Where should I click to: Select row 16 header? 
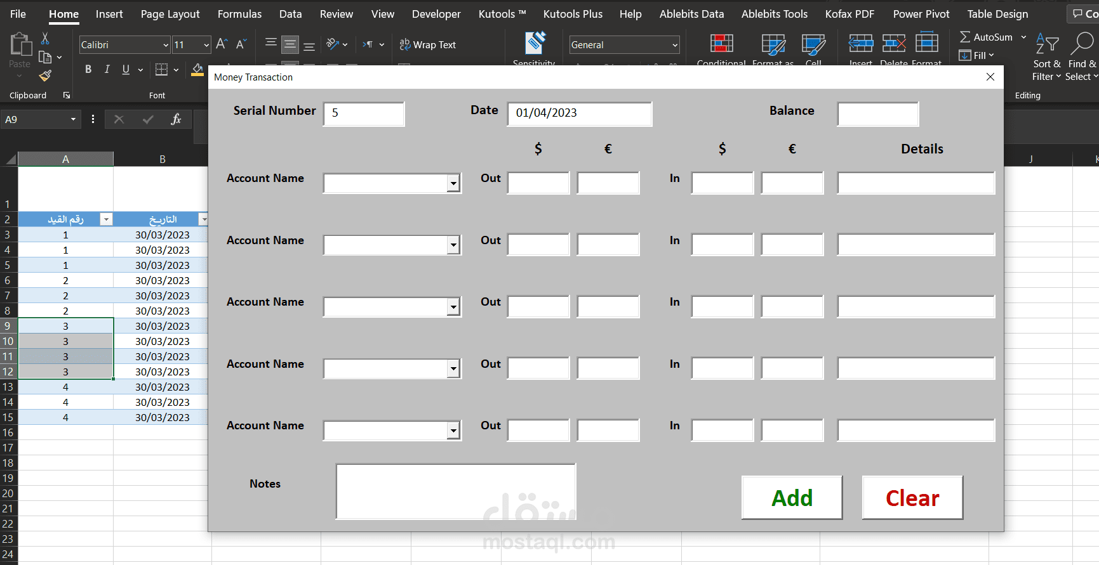click(x=8, y=432)
